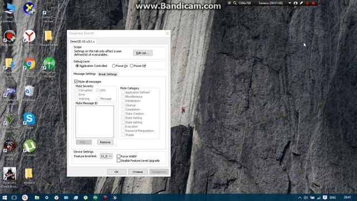Enable the 'Force WARP' checkbox
The height and width of the screenshot is (201, 357).
(x=118, y=156)
